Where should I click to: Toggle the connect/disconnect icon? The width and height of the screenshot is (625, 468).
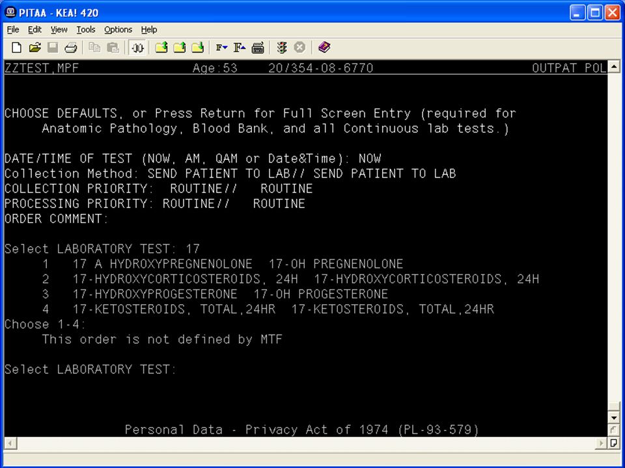click(x=137, y=47)
